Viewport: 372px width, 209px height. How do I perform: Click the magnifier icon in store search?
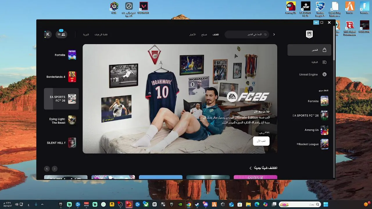coord(265,34)
